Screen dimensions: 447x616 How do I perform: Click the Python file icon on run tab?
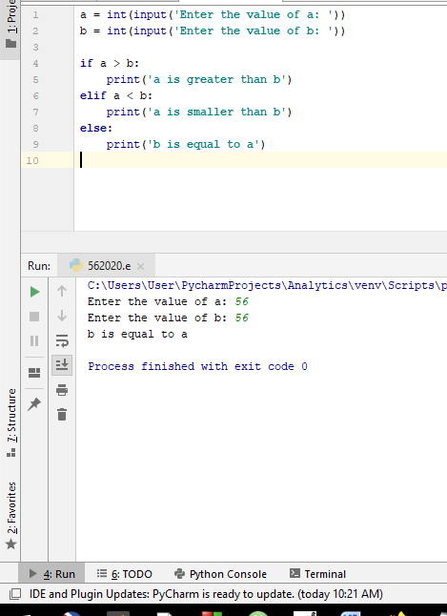(x=76, y=266)
